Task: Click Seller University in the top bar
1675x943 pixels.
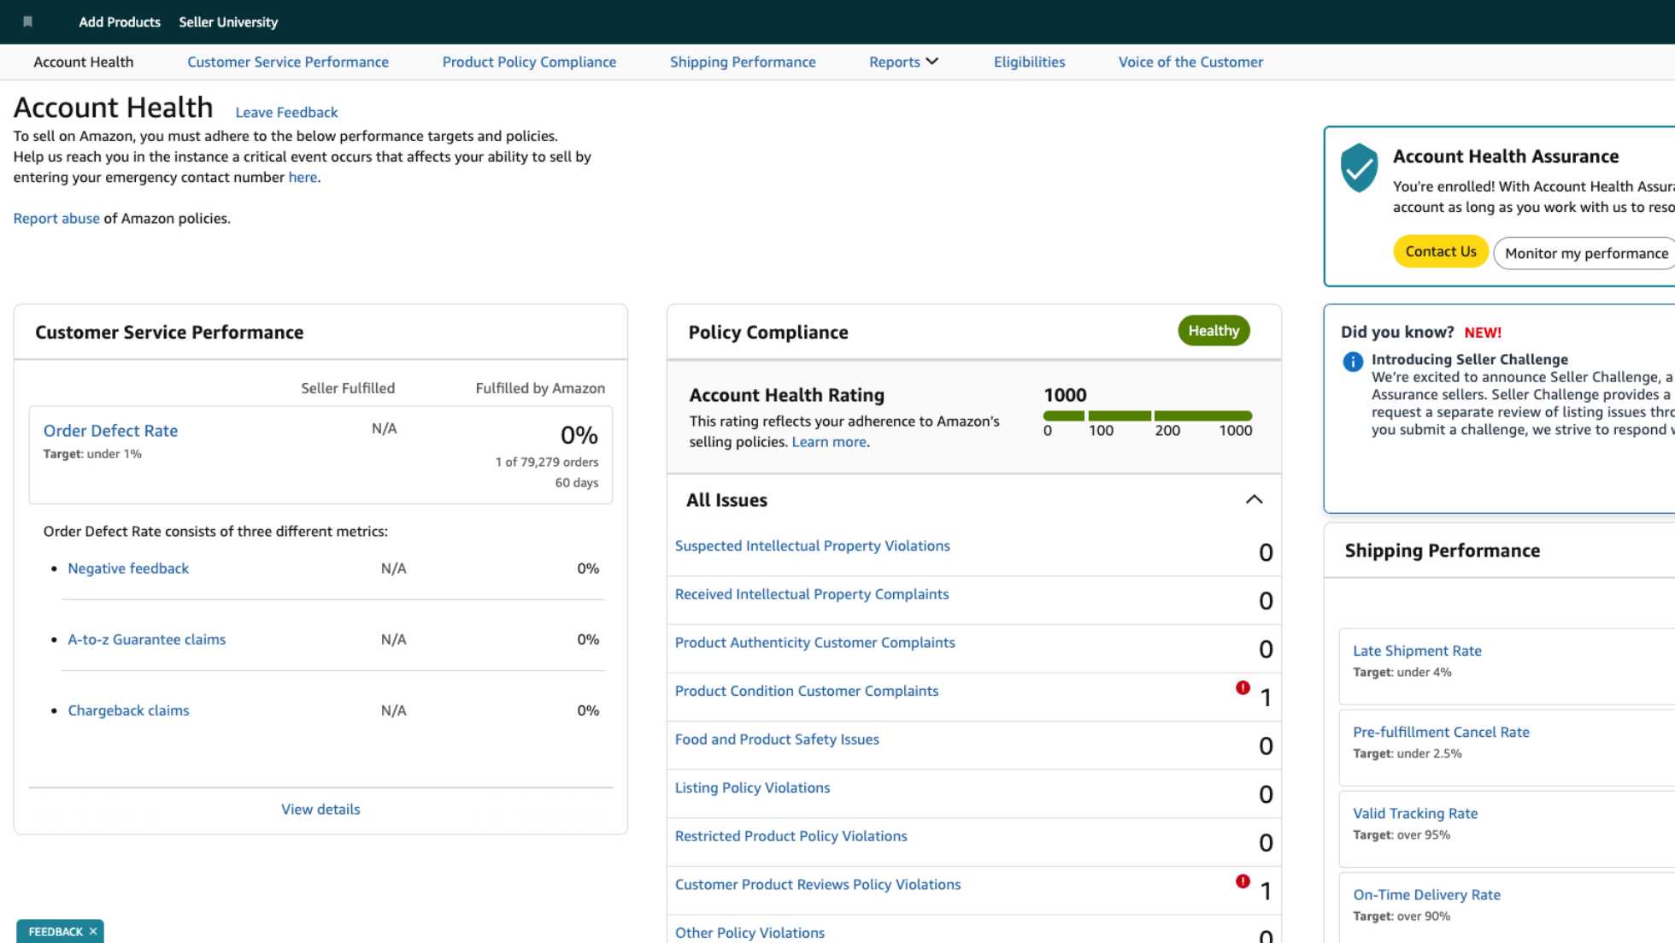Action: click(x=228, y=22)
